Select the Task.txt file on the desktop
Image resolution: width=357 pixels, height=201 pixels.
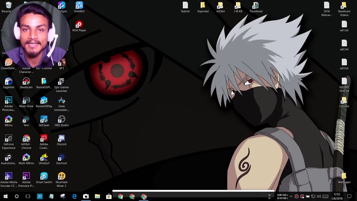[185, 7]
